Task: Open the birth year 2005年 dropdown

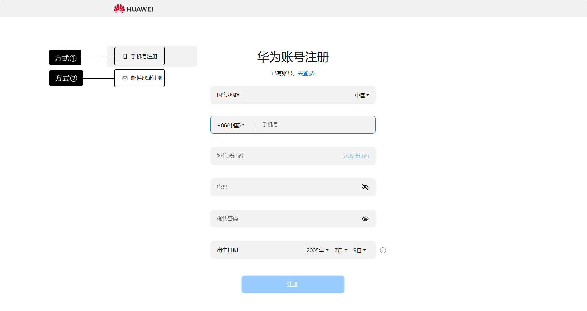Action: point(317,250)
